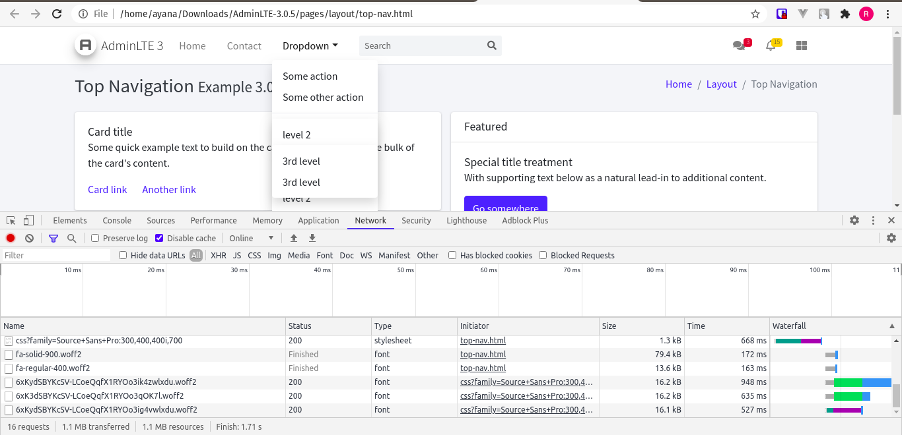Viewport: 902px width, 435px height.
Task: Open the DevTools three-dot menu
Action: point(873,220)
